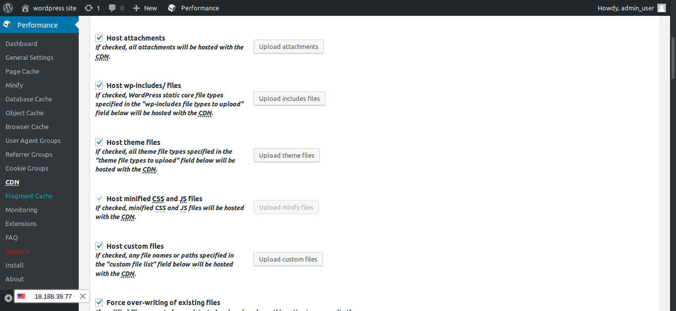Click the WordPress logo icon

[7, 8]
